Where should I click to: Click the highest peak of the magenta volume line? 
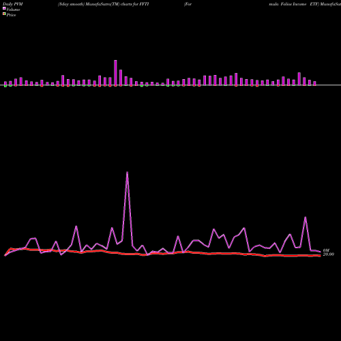click(x=127, y=173)
